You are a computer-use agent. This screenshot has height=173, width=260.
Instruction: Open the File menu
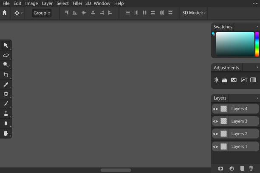(6, 3)
